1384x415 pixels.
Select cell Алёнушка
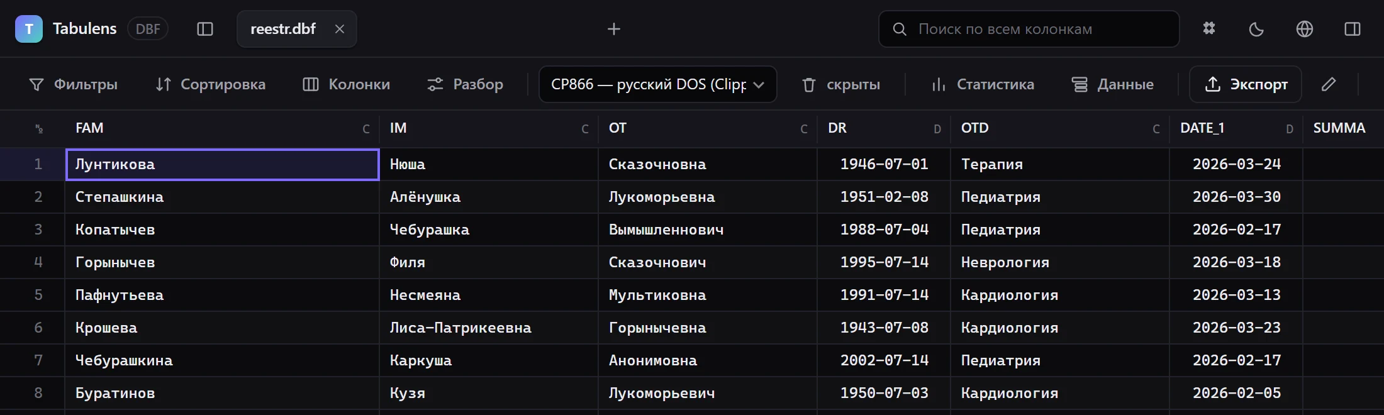(x=489, y=197)
